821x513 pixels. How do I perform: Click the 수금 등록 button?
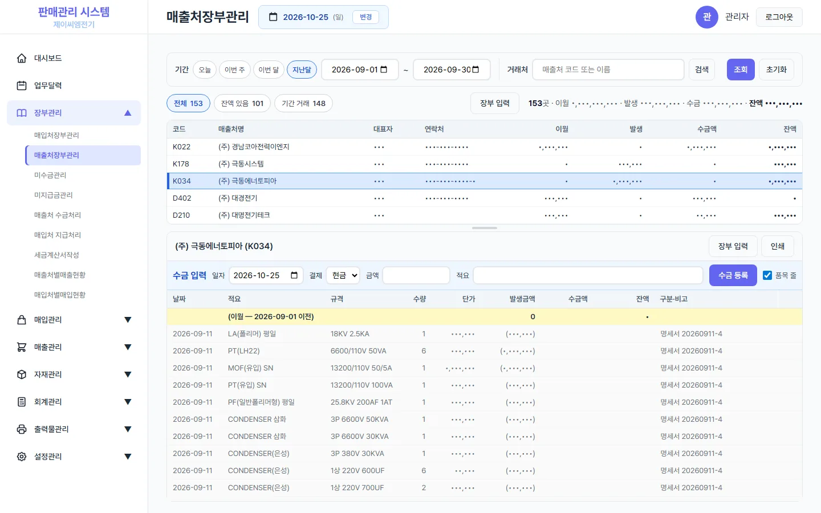pyautogui.click(x=733, y=275)
